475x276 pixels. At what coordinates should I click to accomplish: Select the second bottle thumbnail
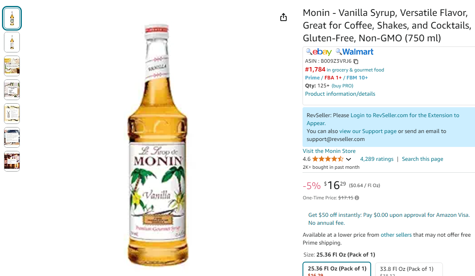click(x=12, y=42)
